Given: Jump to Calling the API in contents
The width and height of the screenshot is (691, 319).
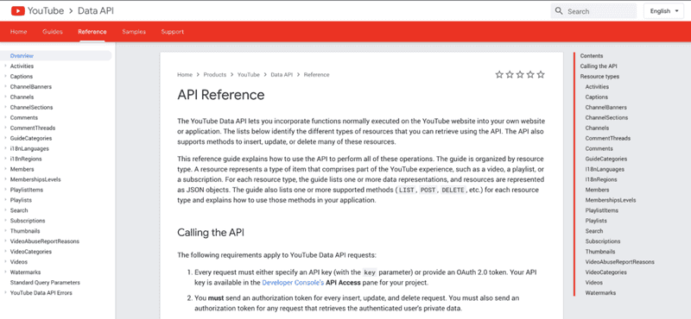Looking at the screenshot, I should (x=599, y=66).
